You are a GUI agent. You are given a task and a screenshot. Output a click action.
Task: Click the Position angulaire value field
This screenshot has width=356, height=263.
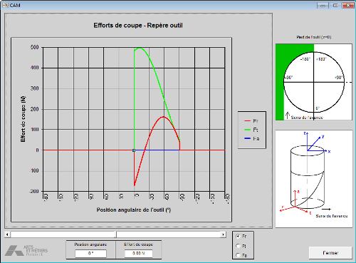point(90,253)
